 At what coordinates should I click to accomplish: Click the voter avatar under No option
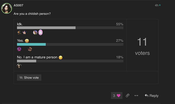[19, 66]
